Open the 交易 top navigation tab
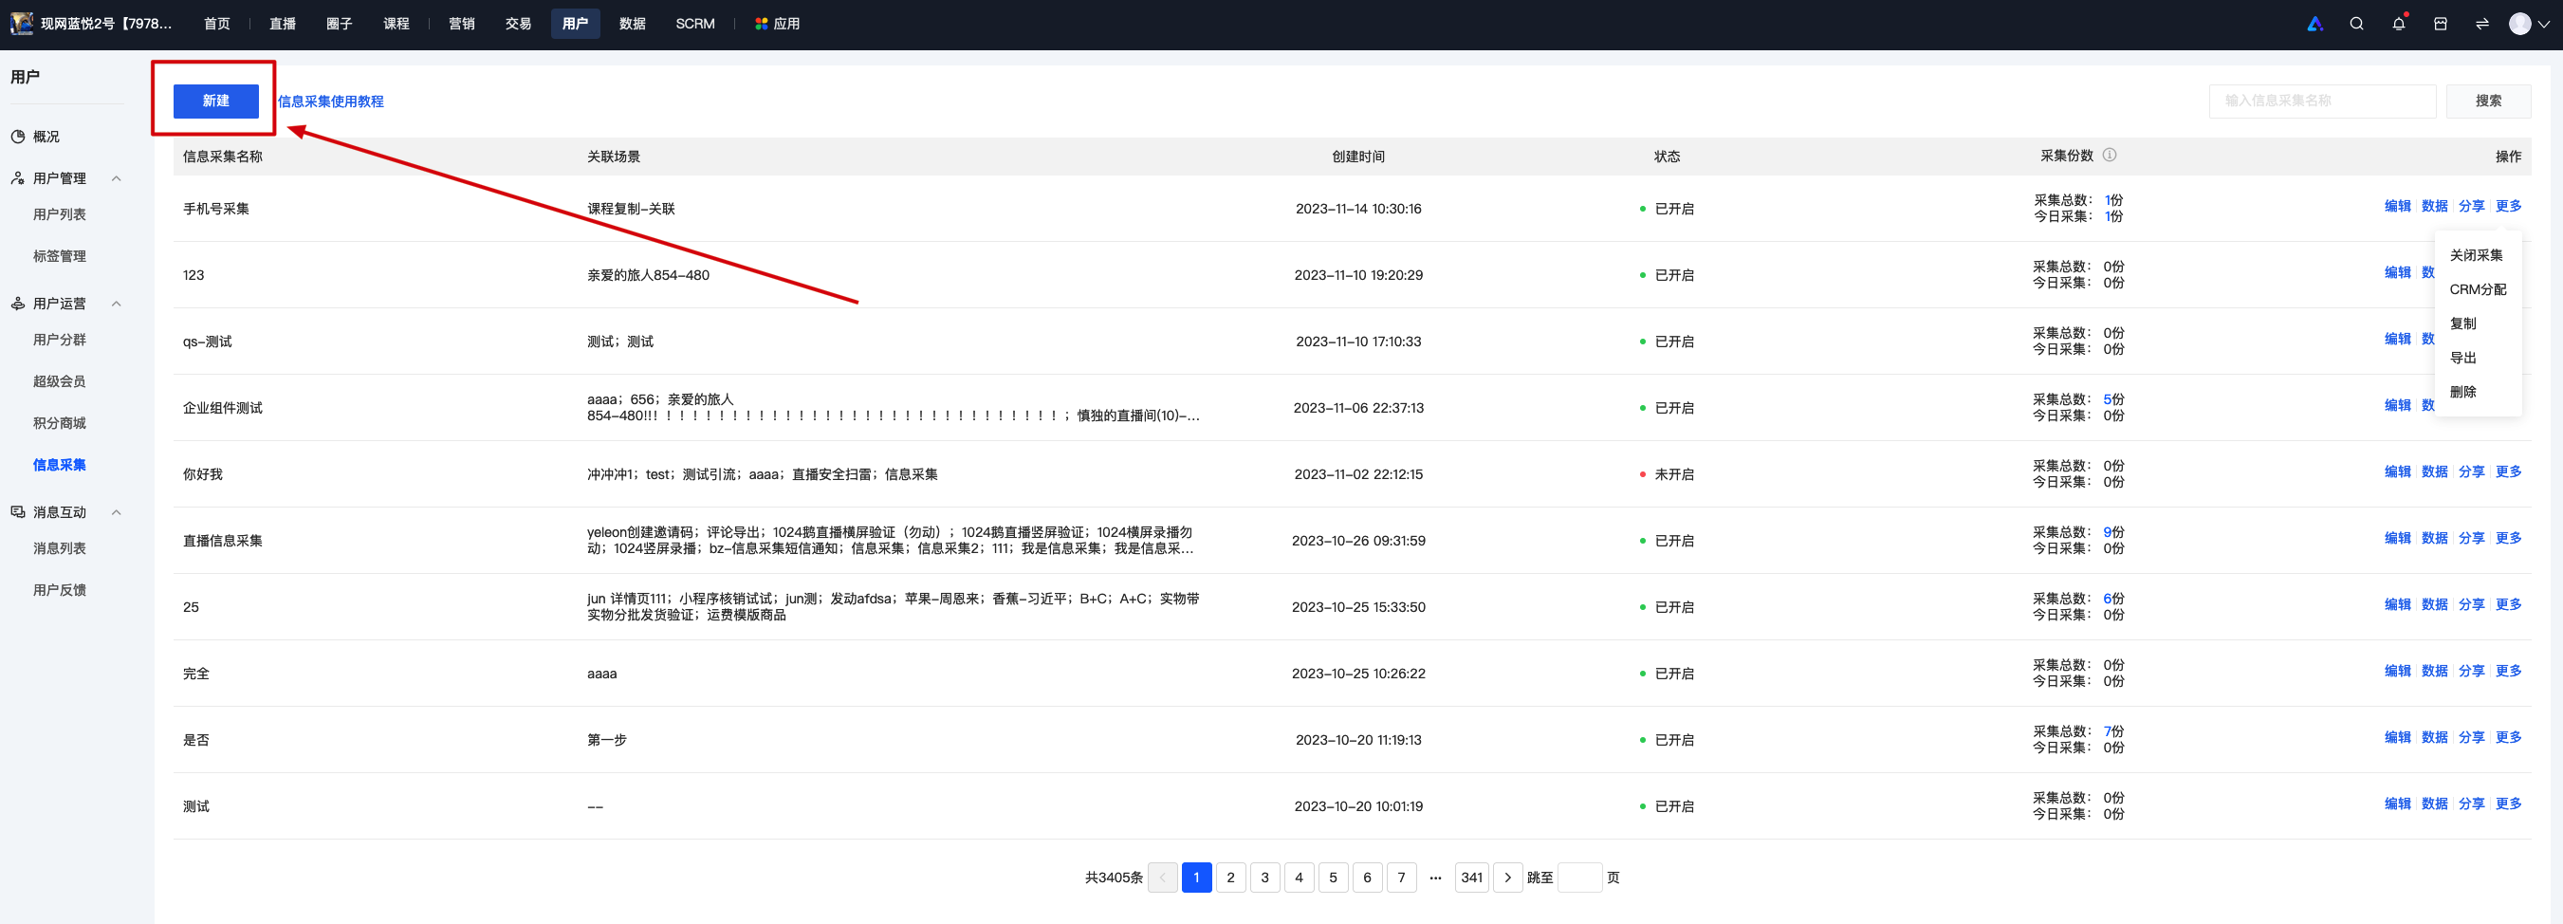 coord(518,24)
